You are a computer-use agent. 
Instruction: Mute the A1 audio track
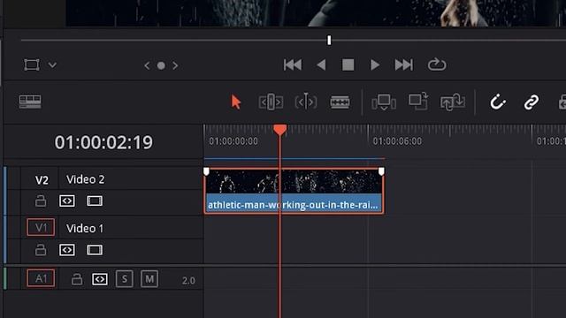click(149, 279)
